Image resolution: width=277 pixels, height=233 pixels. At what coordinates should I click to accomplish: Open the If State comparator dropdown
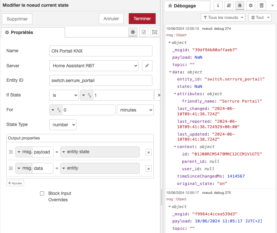(64, 95)
